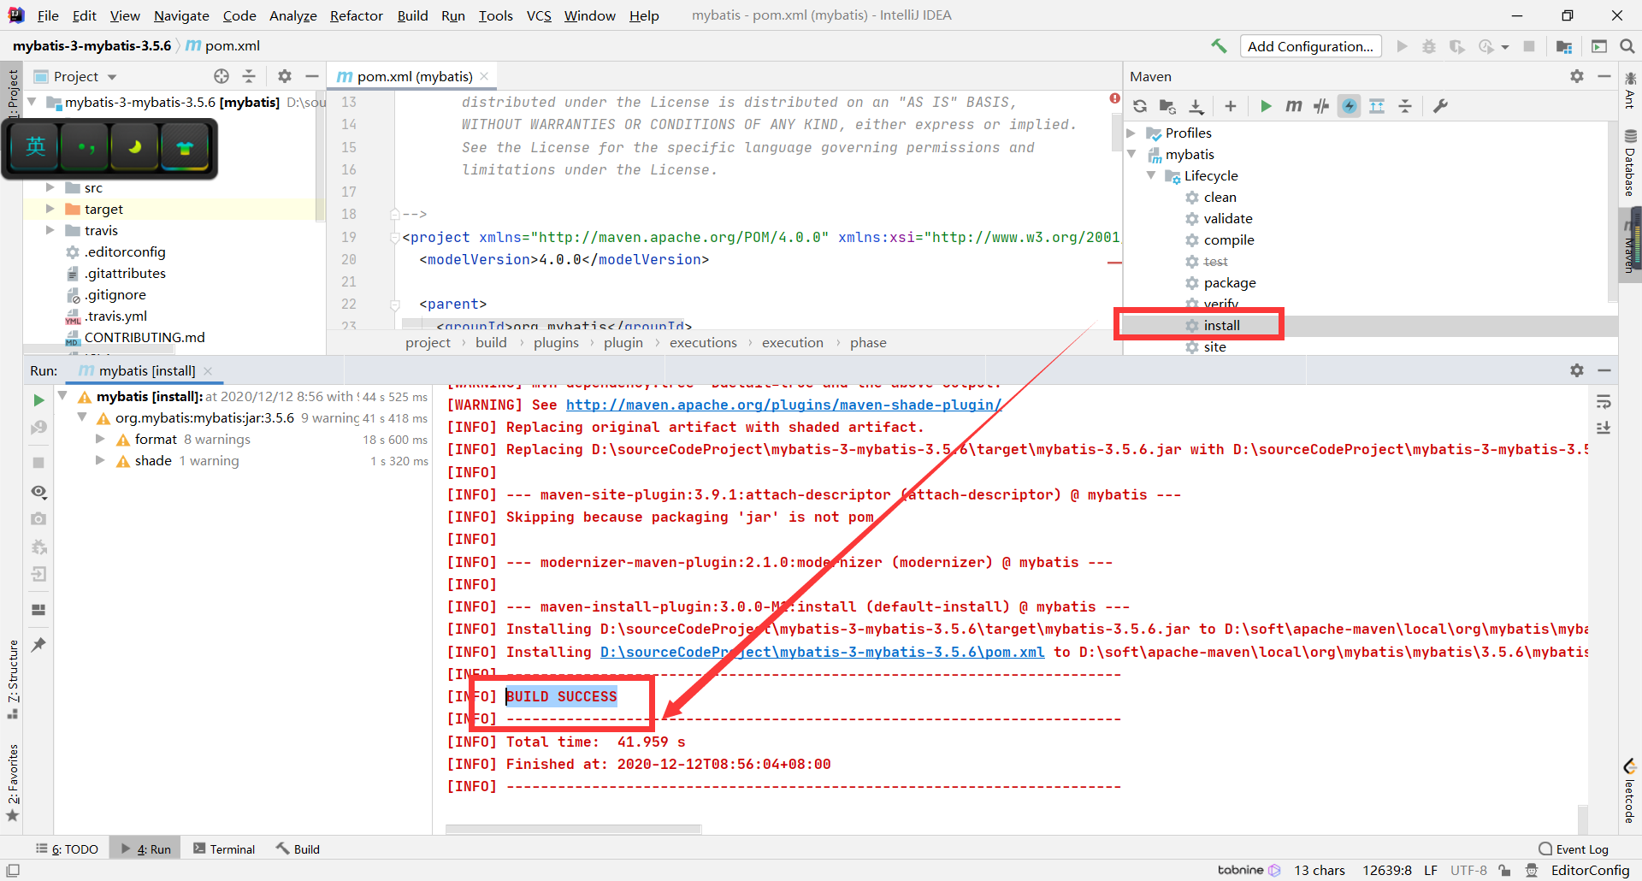Open the Refactor menu

click(x=356, y=15)
